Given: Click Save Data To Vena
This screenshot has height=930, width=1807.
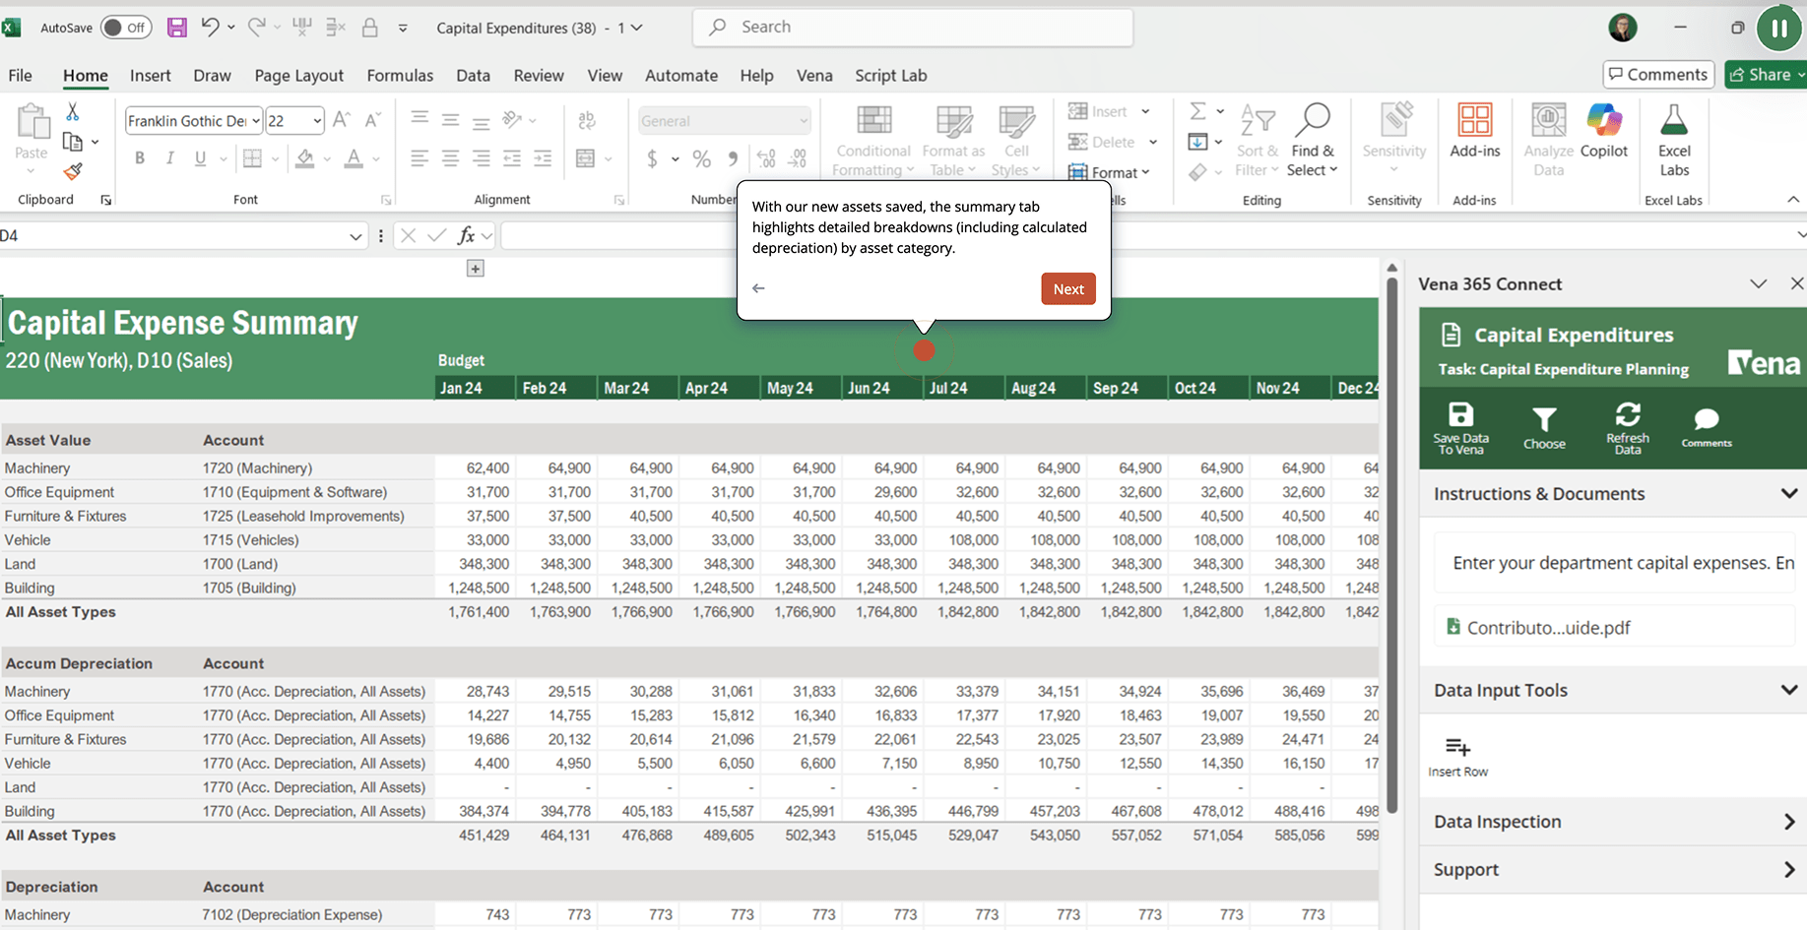Looking at the screenshot, I should (x=1461, y=427).
